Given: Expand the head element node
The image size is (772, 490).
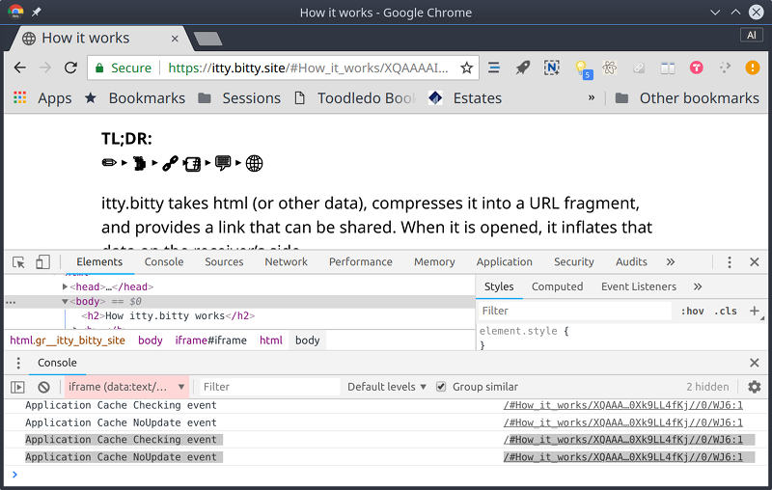Looking at the screenshot, I should (x=66, y=286).
